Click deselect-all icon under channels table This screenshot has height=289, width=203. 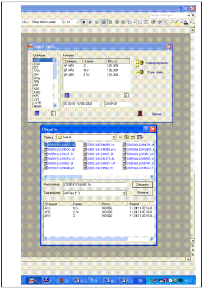[126, 95]
